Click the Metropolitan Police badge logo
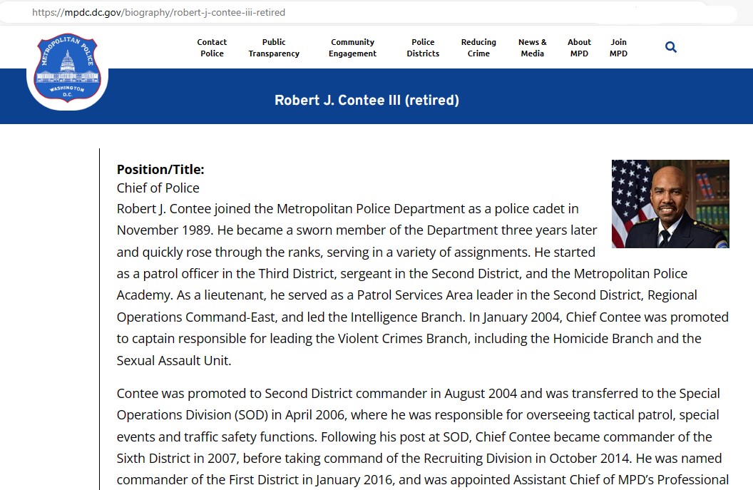 pyautogui.click(x=67, y=67)
